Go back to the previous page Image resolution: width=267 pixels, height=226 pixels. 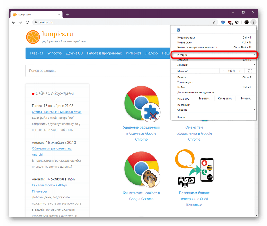coord(13,22)
